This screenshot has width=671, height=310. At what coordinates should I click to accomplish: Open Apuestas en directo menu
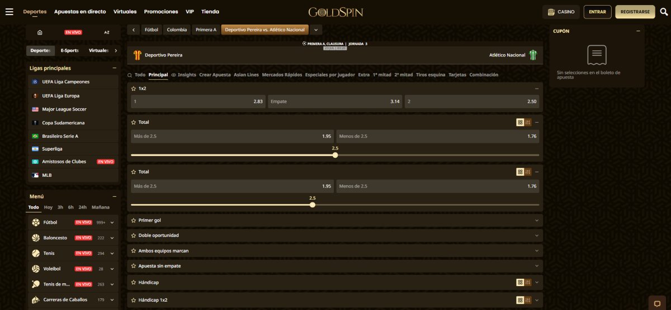click(x=80, y=12)
